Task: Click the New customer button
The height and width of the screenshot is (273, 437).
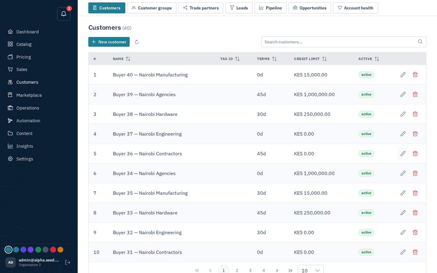Action: tap(109, 42)
